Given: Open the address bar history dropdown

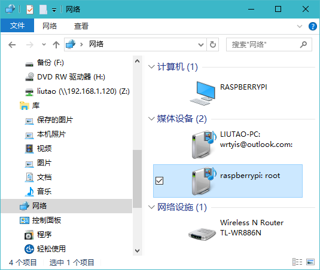Looking at the screenshot, I should tap(201, 45).
